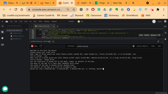Click the user avatar circle

154,21
